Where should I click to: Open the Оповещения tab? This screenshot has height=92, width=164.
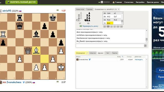80,53
